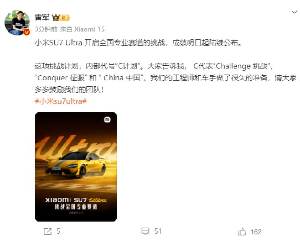Open the username 雷军 profile link
This screenshot has width=300, height=244.
point(42,17)
